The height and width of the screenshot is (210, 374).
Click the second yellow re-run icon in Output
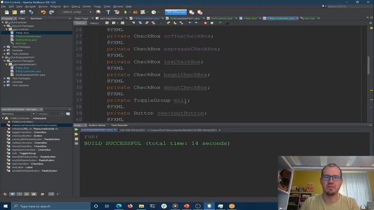[77, 134]
